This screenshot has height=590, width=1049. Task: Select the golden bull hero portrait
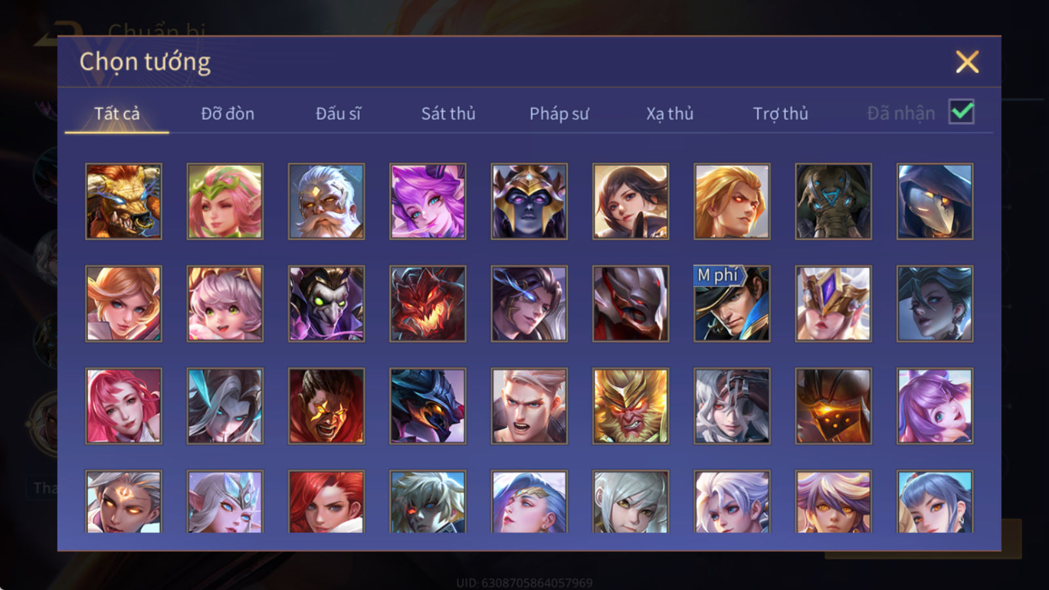pos(123,201)
